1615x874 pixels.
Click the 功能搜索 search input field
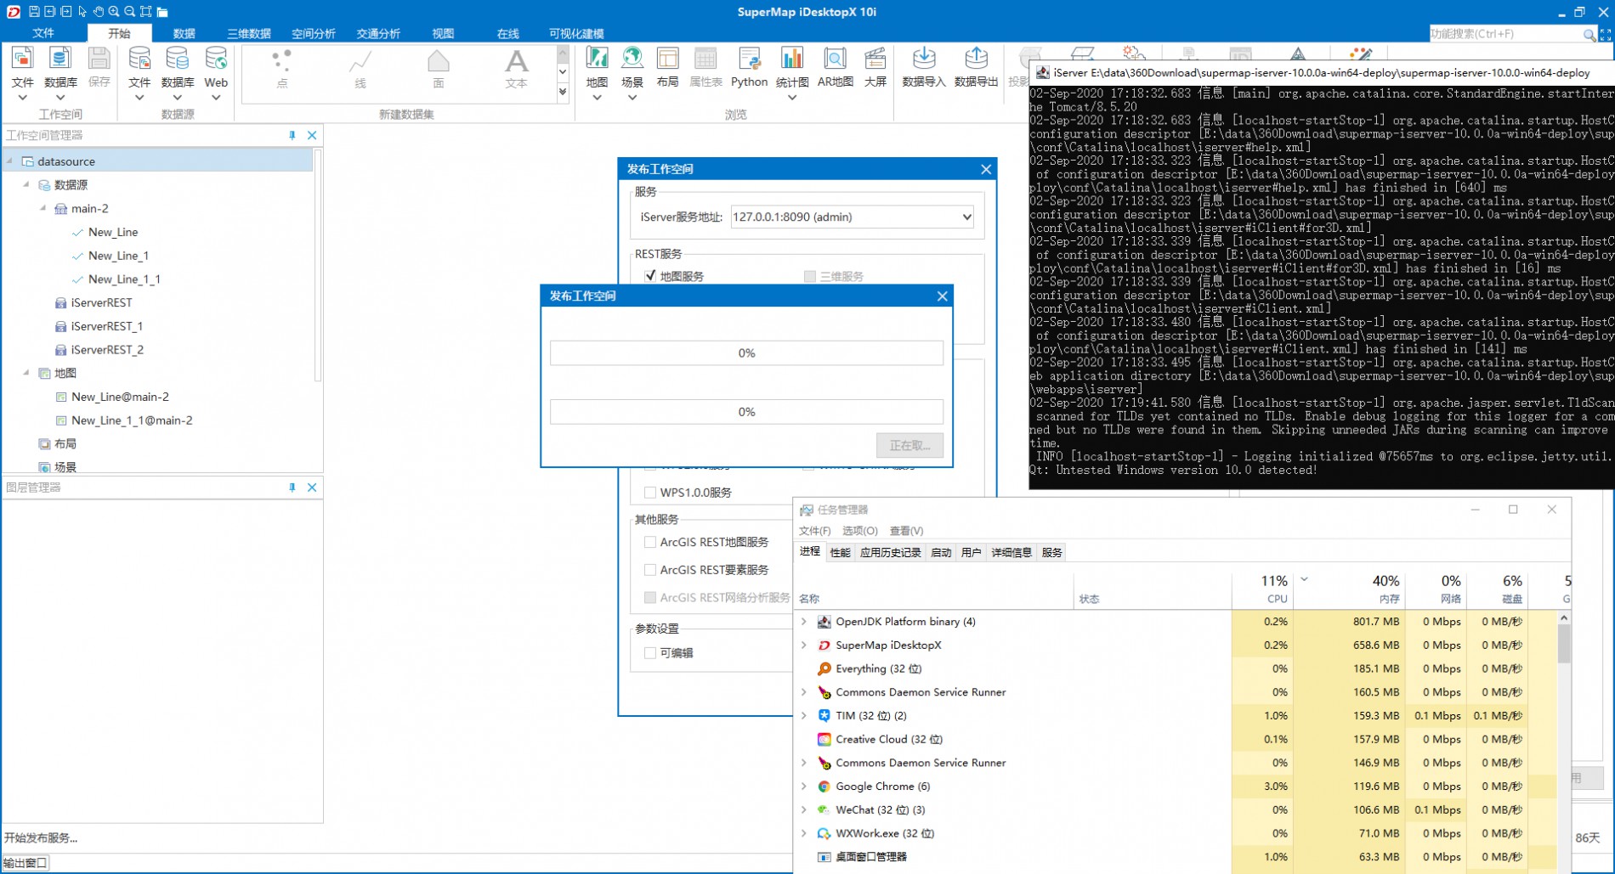1504,34
